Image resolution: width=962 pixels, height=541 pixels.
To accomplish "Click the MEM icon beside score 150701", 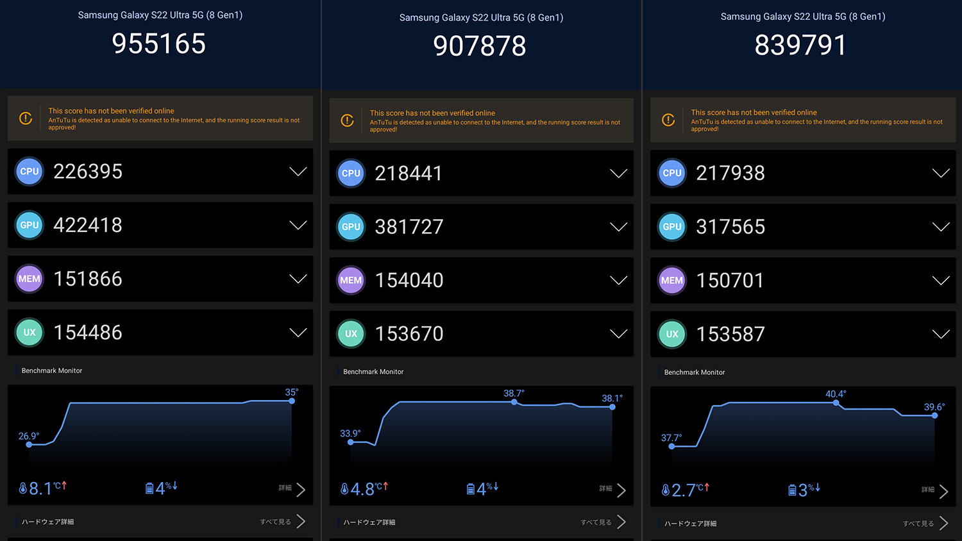I will click(672, 281).
